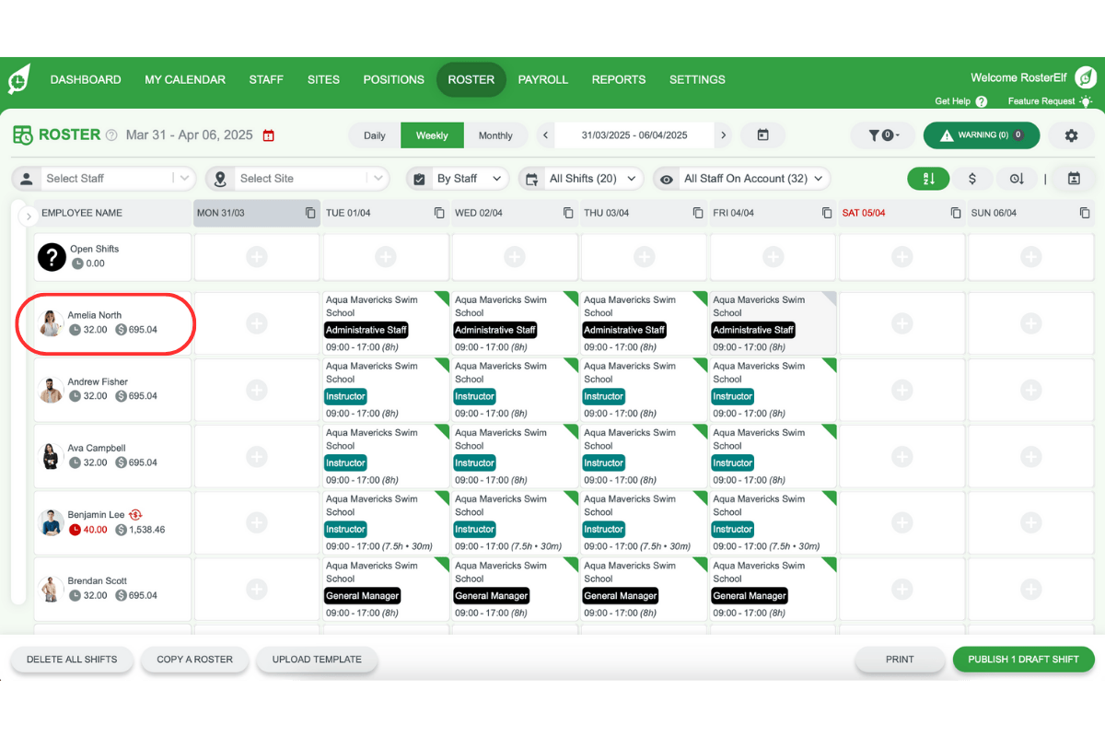1105x737 pixels.
Task: Switch to the Daily view toggle
Action: pyautogui.click(x=375, y=135)
